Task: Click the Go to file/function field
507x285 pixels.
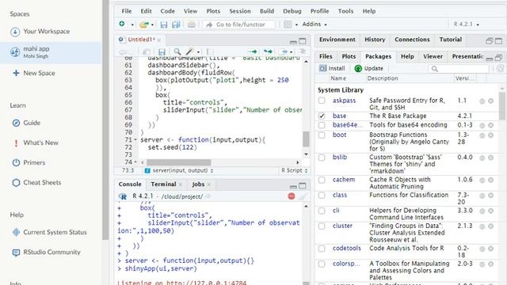Action: click(238, 25)
